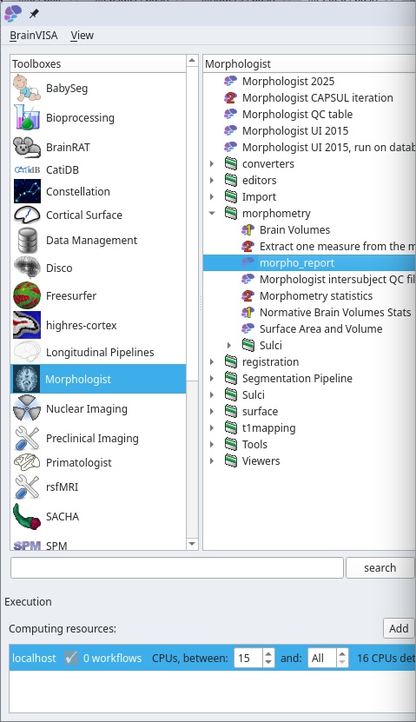Screen dimensions: 416x722
Task: Select the Freesurfer brain icon
Action: point(27,295)
